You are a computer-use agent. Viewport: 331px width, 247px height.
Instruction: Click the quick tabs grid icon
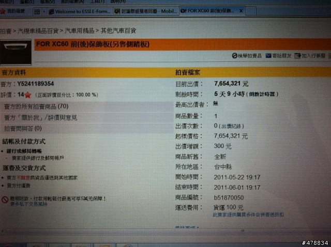pos(37,11)
